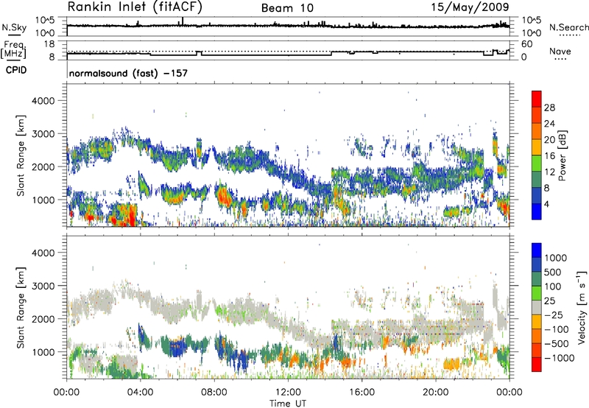Screen dimensions: 589x408
Task: Click the '20' label on power colorbar
Action: pos(549,140)
